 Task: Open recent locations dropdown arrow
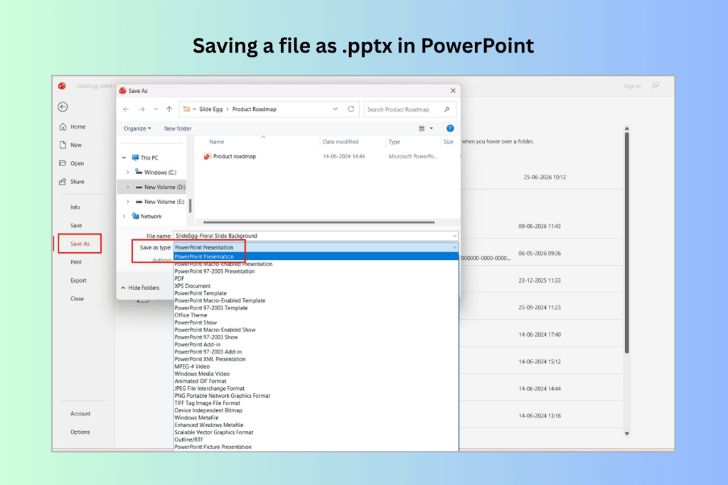[156, 109]
